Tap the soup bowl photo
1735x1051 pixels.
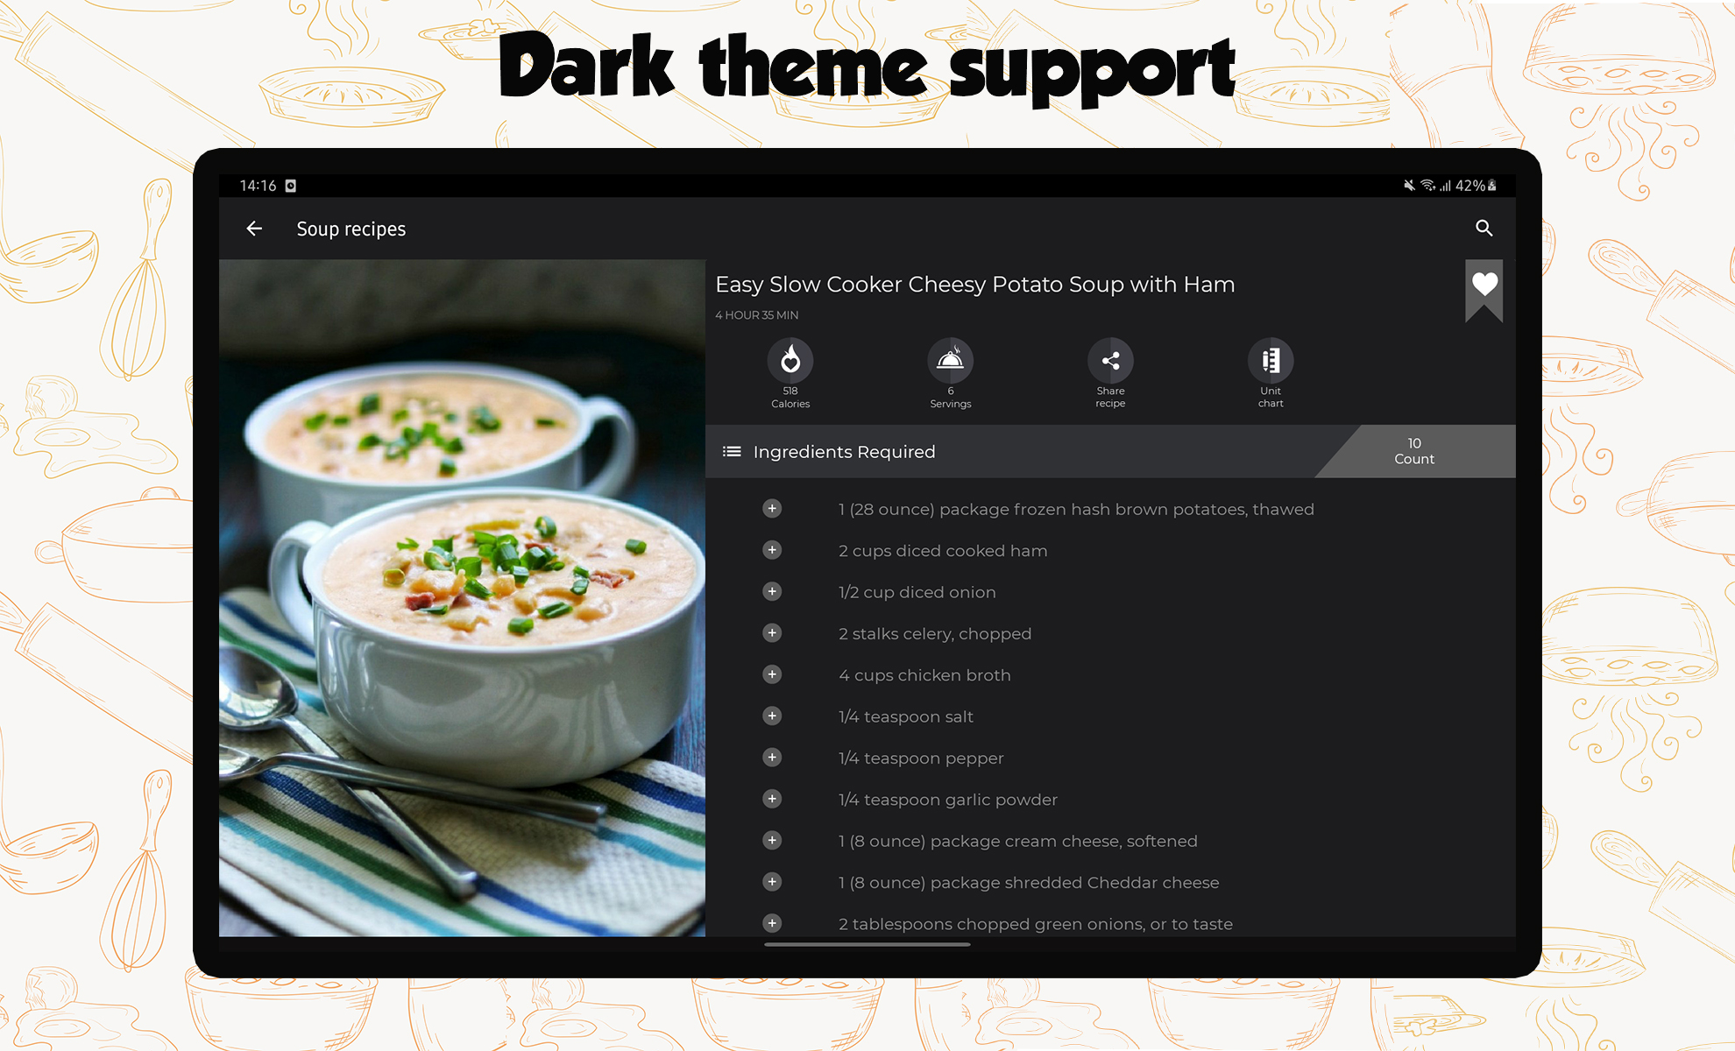coord(462,598)
